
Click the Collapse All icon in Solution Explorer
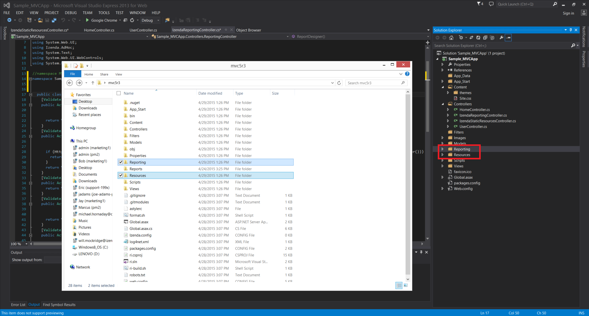pos(485,38)
